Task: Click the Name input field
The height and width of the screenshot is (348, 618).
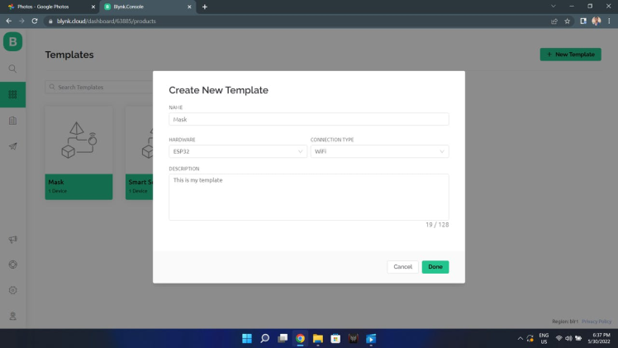Action: pyautogui.click(x=309, y=119)
